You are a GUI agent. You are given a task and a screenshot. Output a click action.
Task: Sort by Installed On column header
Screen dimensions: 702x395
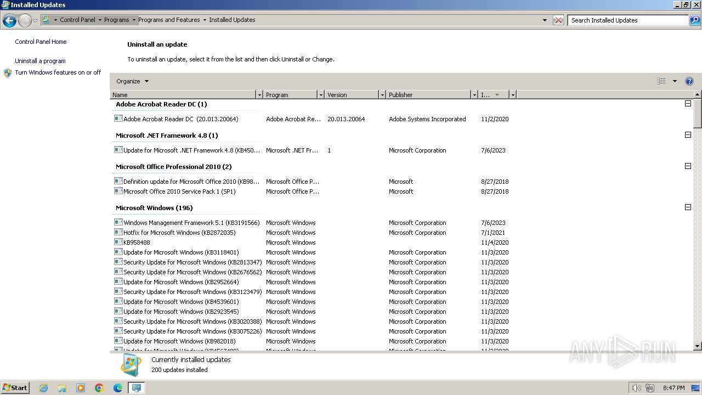tap(494, 95)
